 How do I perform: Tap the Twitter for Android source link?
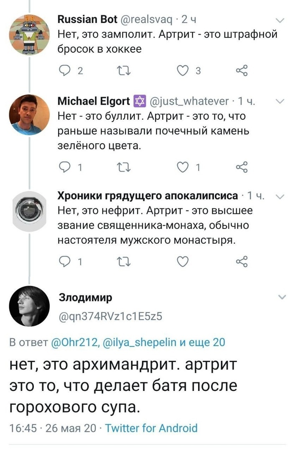151,428
